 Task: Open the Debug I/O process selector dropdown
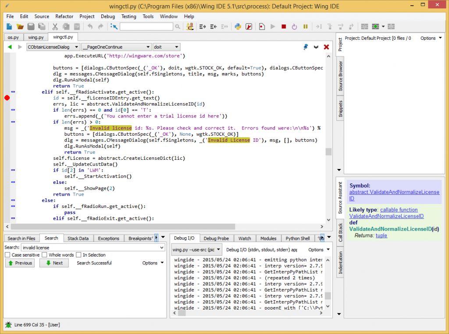coord(196,250)
